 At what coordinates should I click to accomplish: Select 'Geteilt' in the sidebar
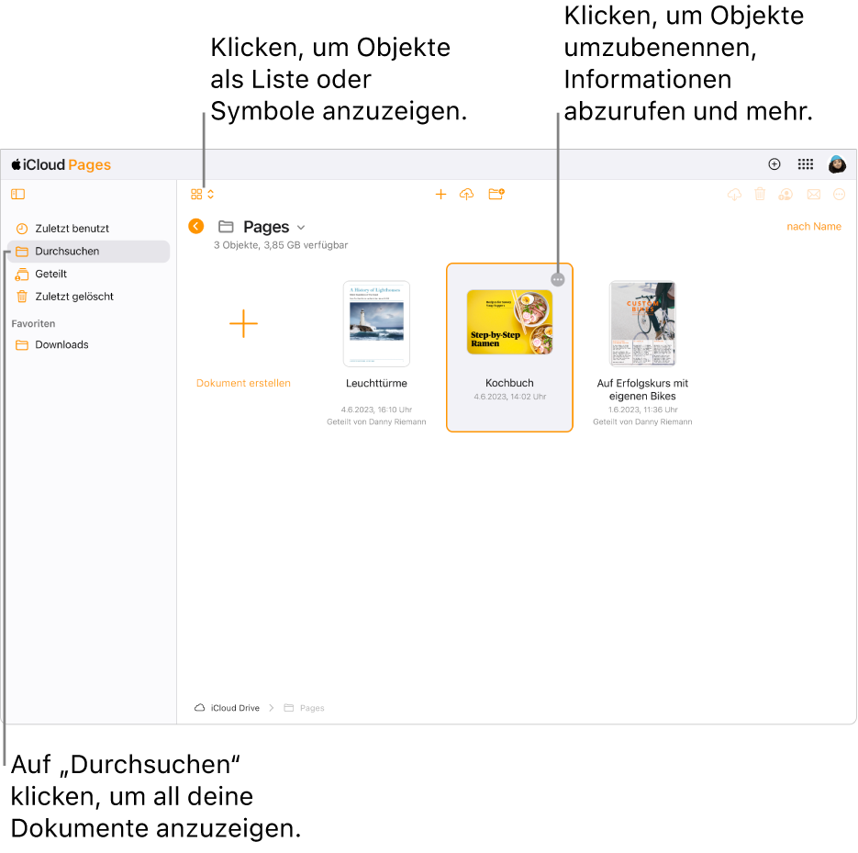[88, 274]
